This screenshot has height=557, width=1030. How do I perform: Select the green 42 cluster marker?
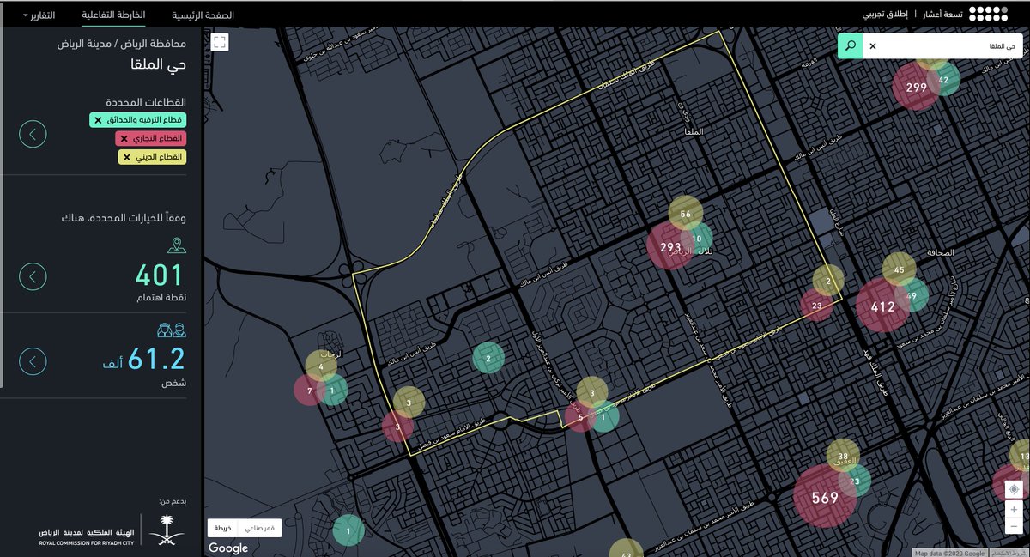coord(943,79)
